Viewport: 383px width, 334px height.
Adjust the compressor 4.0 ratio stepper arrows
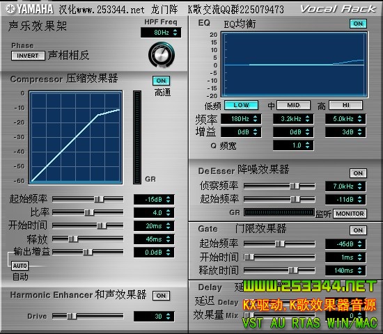168,213
